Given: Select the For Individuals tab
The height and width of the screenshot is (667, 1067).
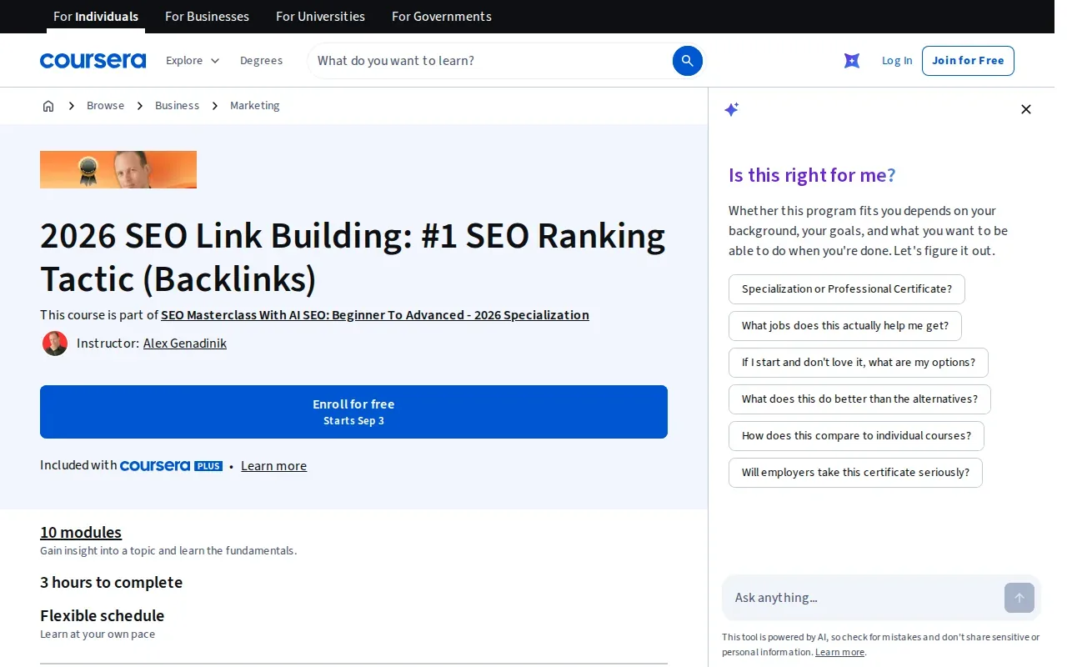Looking at the screenshot, I should coord(96,17).
